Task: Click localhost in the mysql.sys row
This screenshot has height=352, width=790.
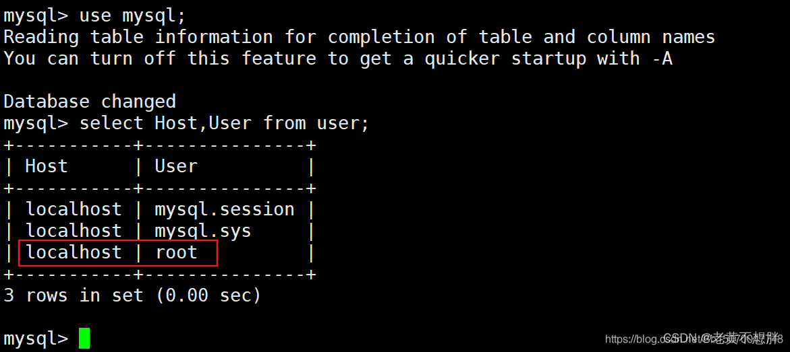Action: [x=74, y=231]
